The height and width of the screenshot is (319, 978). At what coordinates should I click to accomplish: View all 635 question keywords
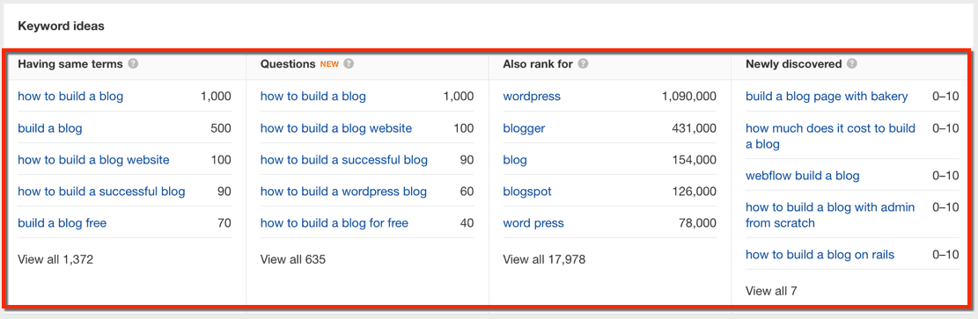[292, 259]
